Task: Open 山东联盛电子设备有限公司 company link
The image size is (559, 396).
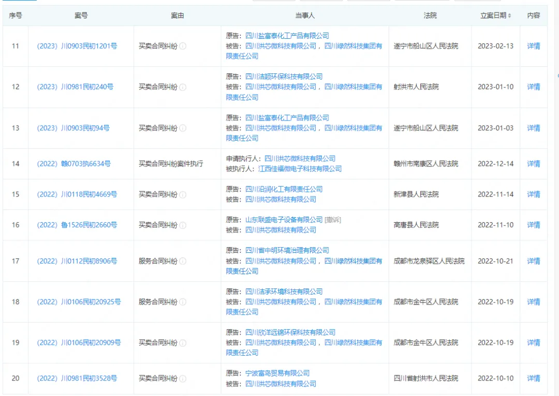Action: (x=284, y=220)
